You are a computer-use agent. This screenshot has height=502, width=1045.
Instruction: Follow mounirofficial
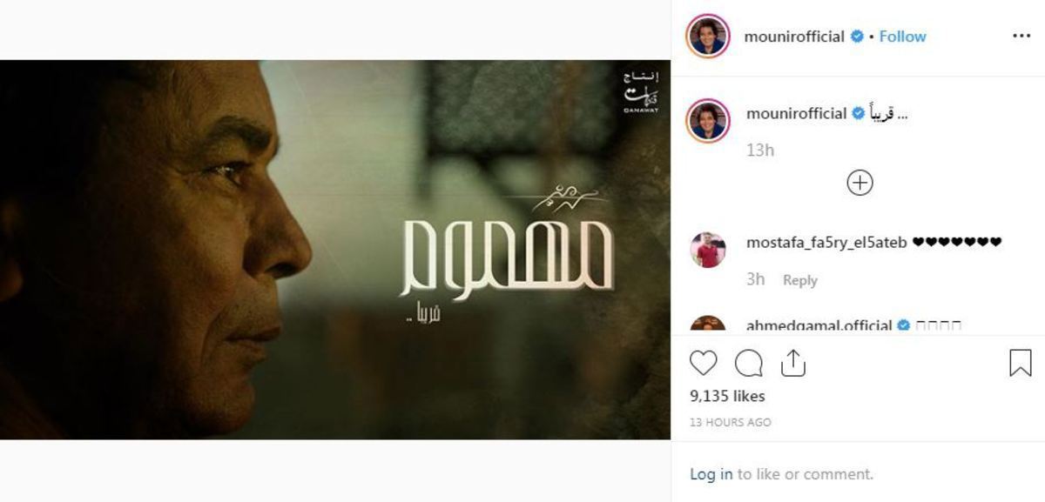tap(902, 37)
